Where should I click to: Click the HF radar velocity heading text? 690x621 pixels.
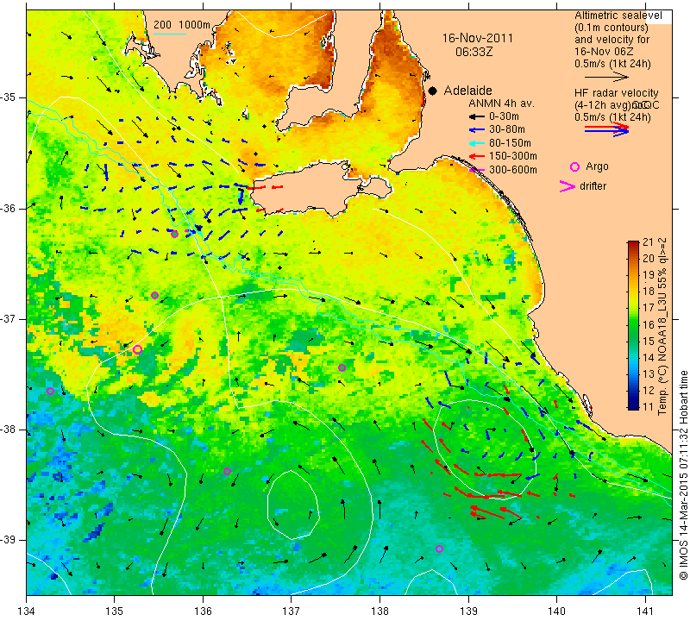pyautogui.click(x=616, y=93)
